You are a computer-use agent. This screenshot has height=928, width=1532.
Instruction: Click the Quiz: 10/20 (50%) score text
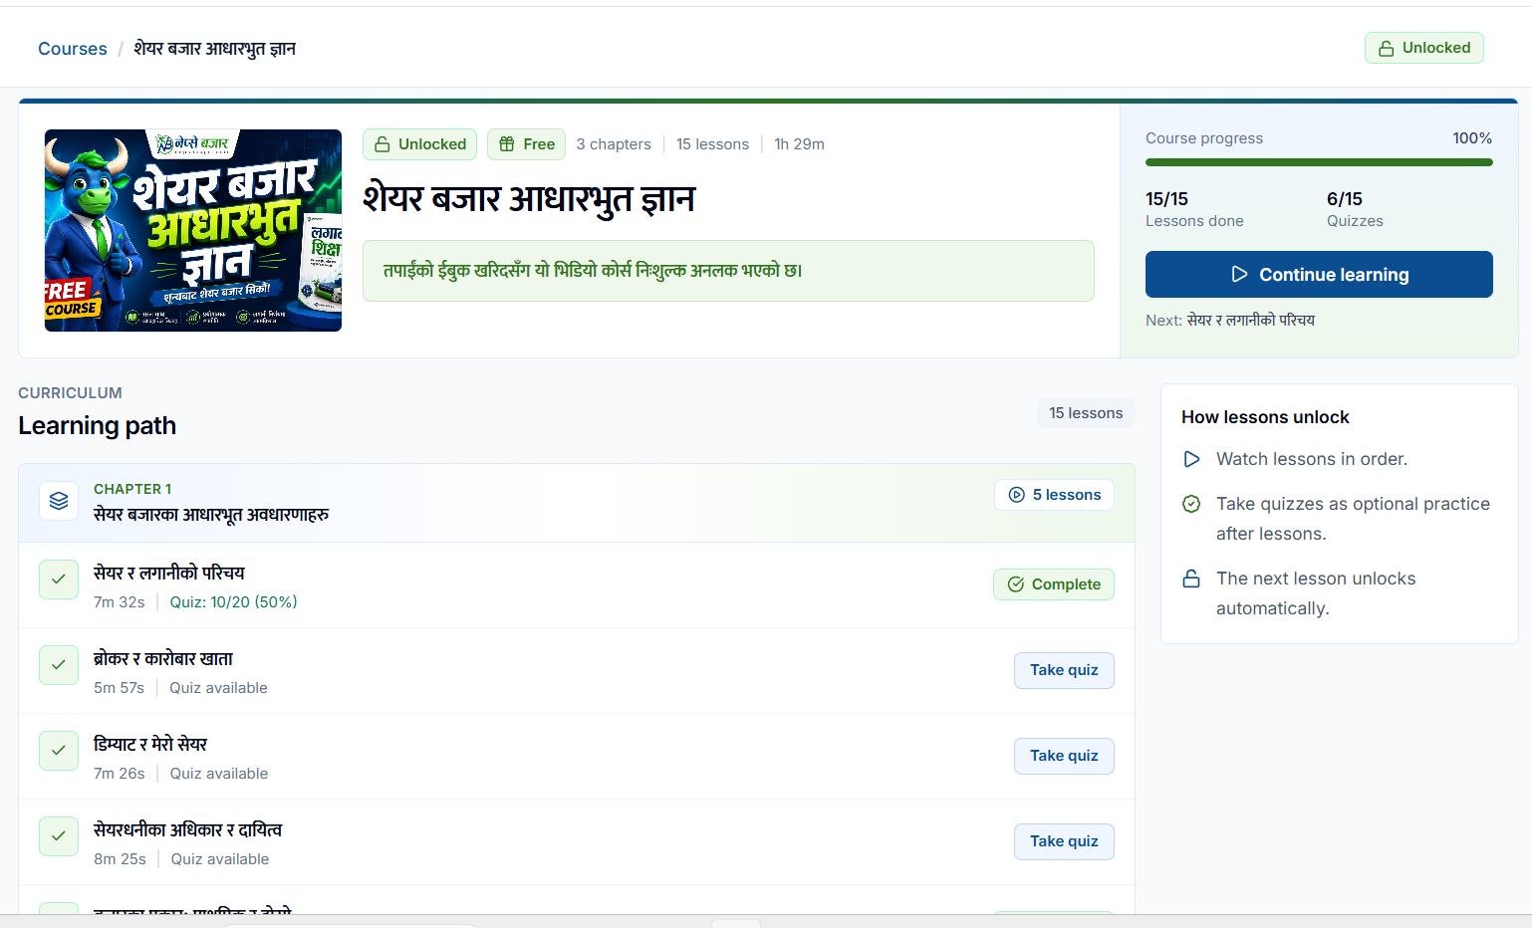[233, 601]
